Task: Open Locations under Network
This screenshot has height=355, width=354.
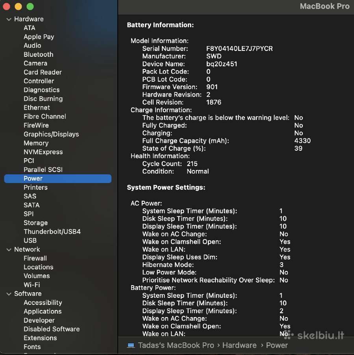Action: pyautogui.click(x=39, y=267)
